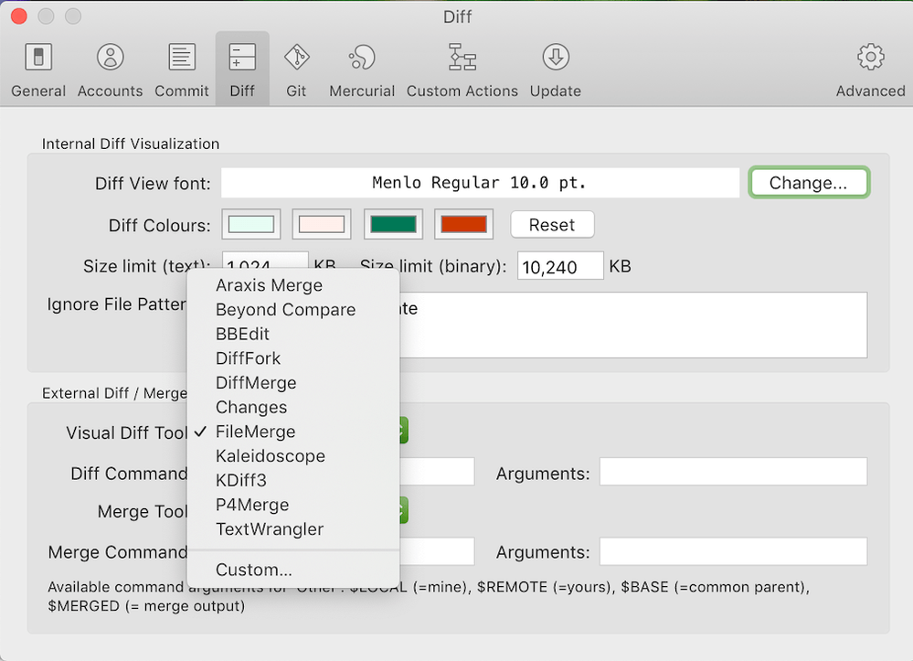Pick DiffMerge from the popup menu
The width and height of the screenshot is (913, 661).
293,383
